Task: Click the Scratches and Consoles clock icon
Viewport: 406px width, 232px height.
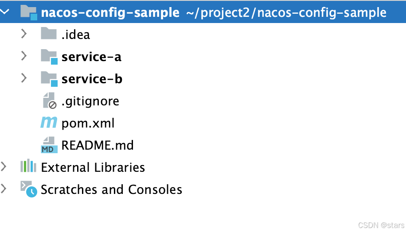Action: coord(29,189)
